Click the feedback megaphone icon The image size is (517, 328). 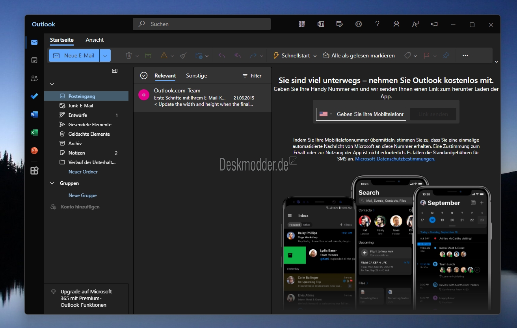click(x=434, y=24)
